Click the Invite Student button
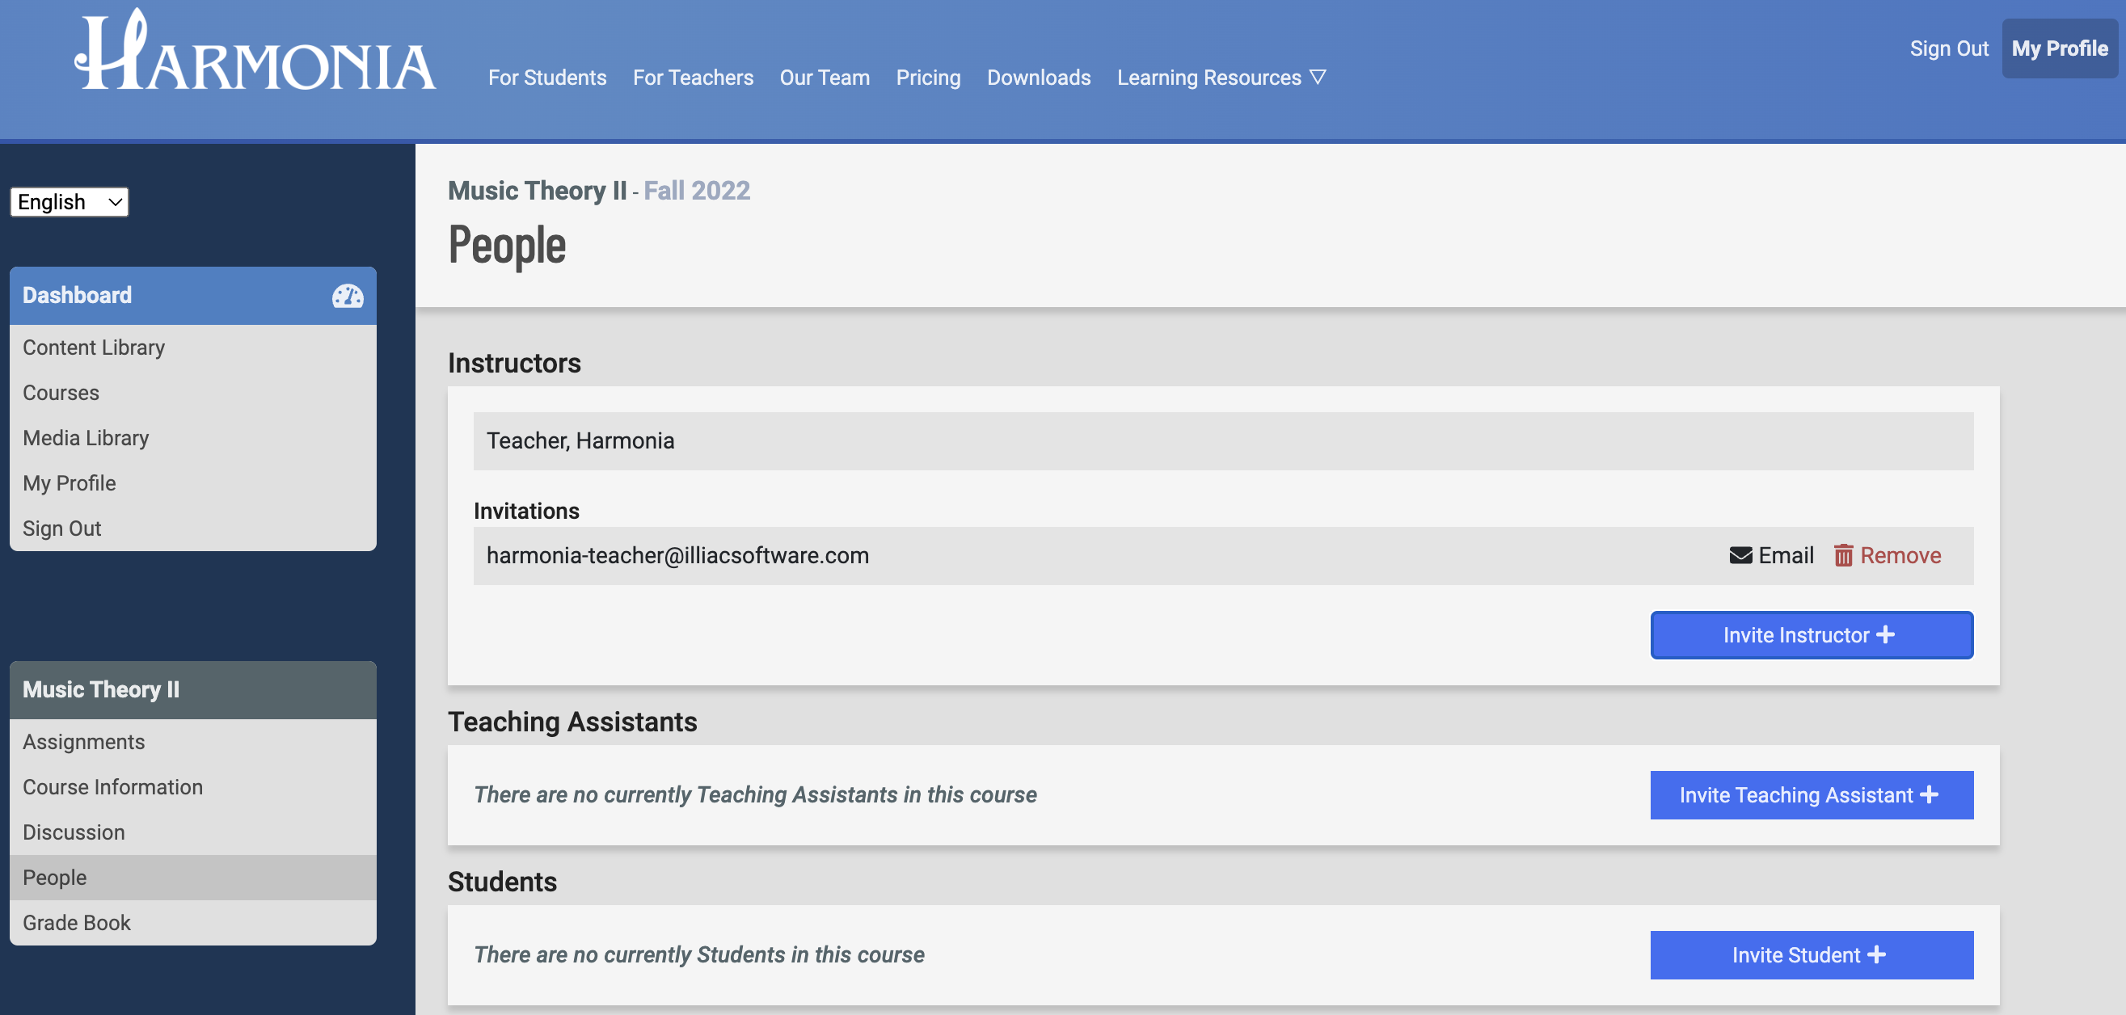This screenshot has width=2126, height=1015. click(1812, 955)
